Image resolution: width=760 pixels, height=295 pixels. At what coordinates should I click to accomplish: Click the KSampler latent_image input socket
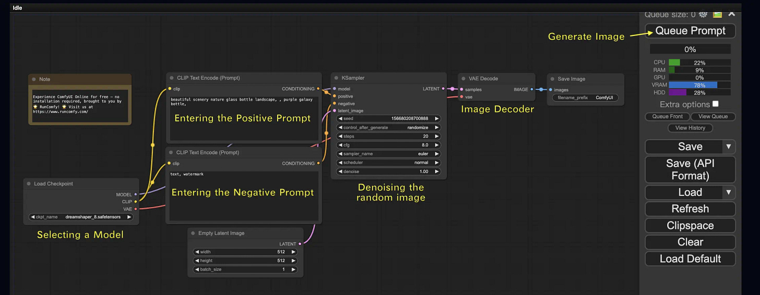coord(335,110)
